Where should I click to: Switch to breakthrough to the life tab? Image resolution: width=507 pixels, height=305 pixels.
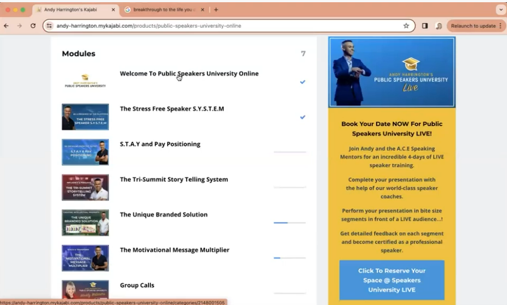click(x=164, y=10)
